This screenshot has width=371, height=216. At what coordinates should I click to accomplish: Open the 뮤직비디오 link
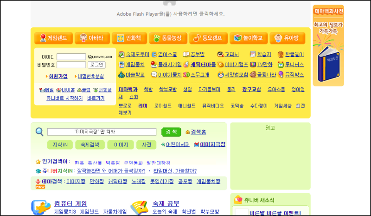213,106
